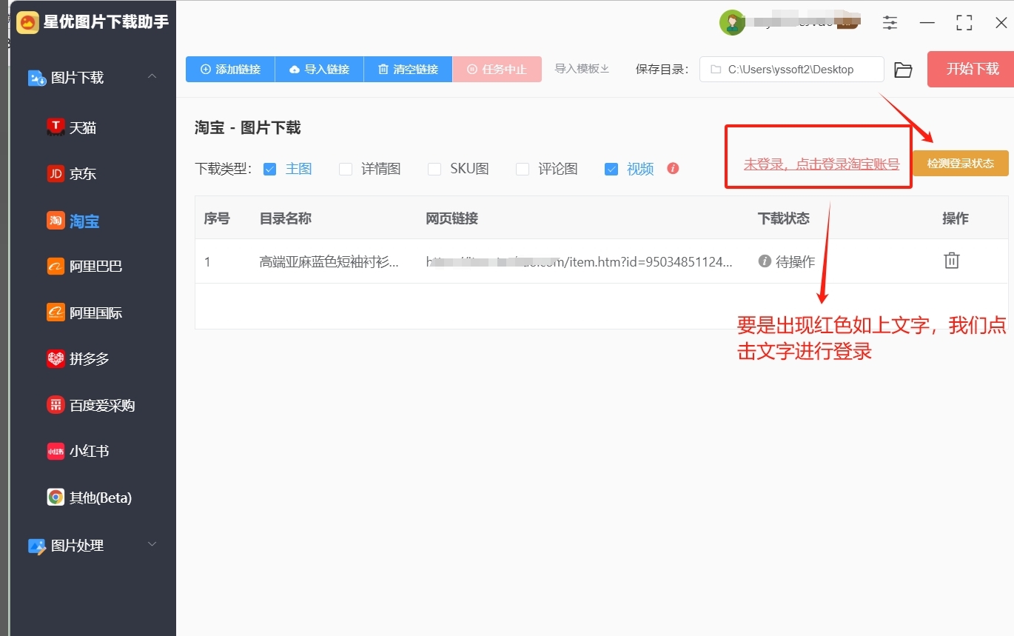This screenshot has height=636, width=1014.
Task: Click the 序号 column header
Action: (217, 218)
